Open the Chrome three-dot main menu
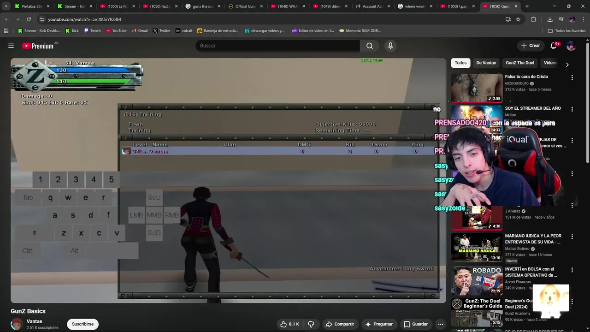Screen dimensions: 590x332 [583, 19]
